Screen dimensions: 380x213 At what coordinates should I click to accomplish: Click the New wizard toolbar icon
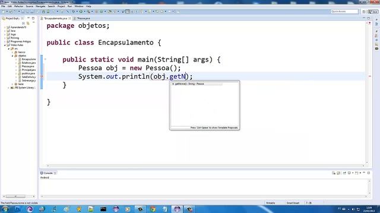(3, 12)
